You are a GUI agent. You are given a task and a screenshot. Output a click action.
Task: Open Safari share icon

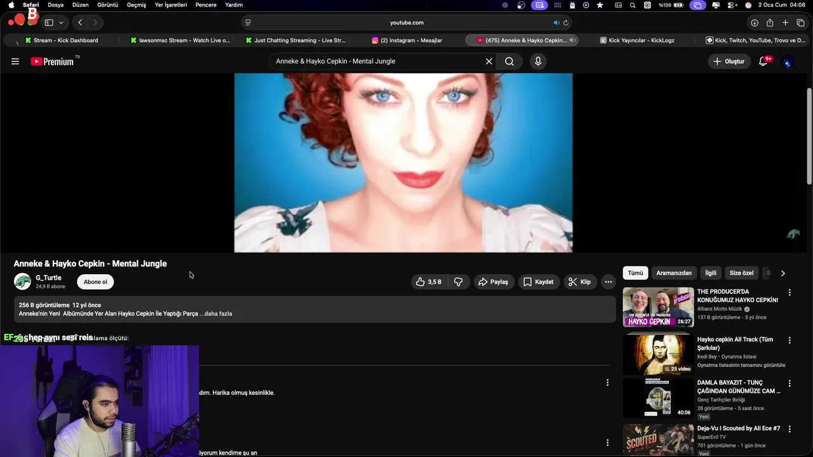[770, 22]
